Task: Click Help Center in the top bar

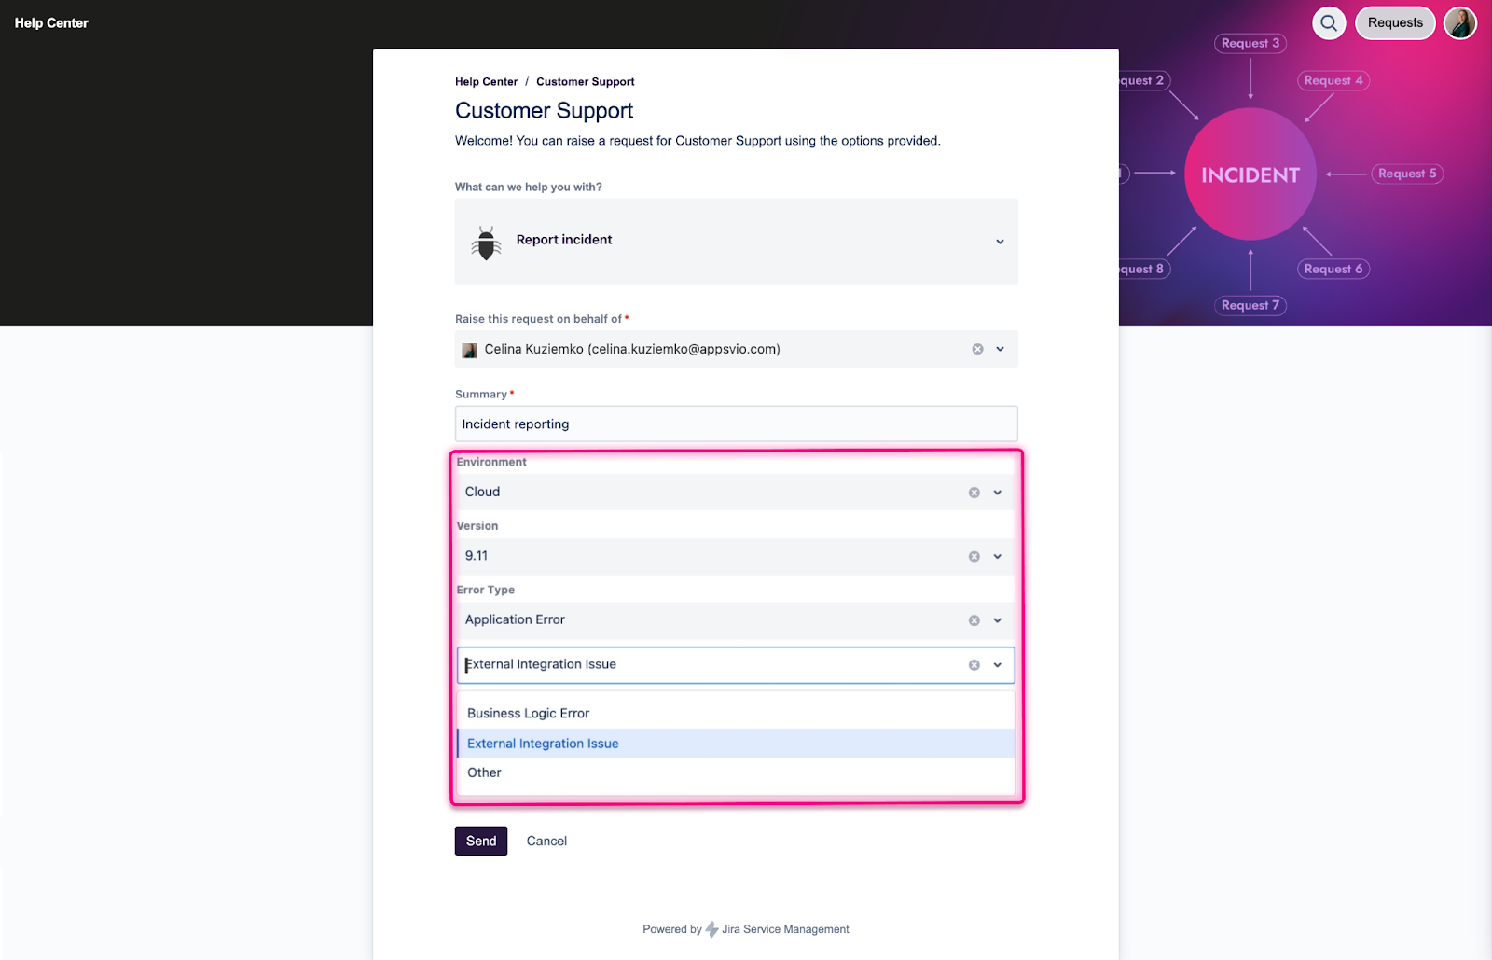Action: coord(50,22)
